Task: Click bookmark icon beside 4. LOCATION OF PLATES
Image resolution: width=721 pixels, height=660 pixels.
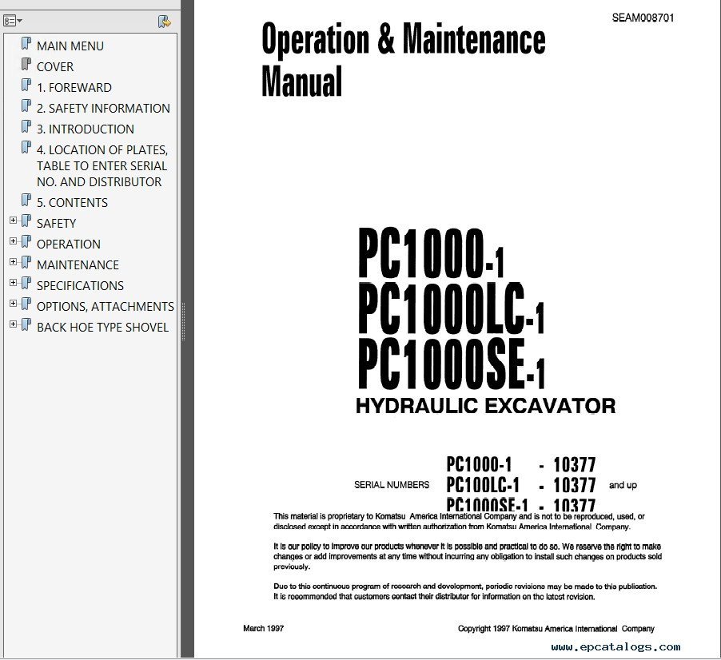Action: pos(26,148)
